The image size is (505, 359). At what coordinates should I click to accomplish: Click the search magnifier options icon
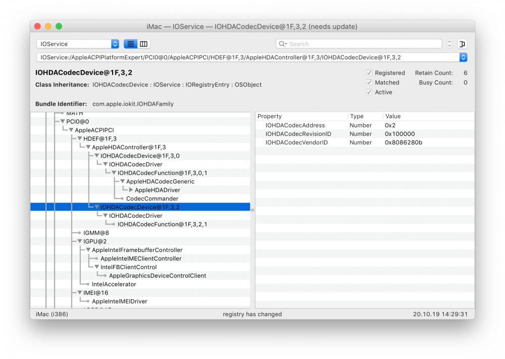pyautogui.click(x=283, y=44)
